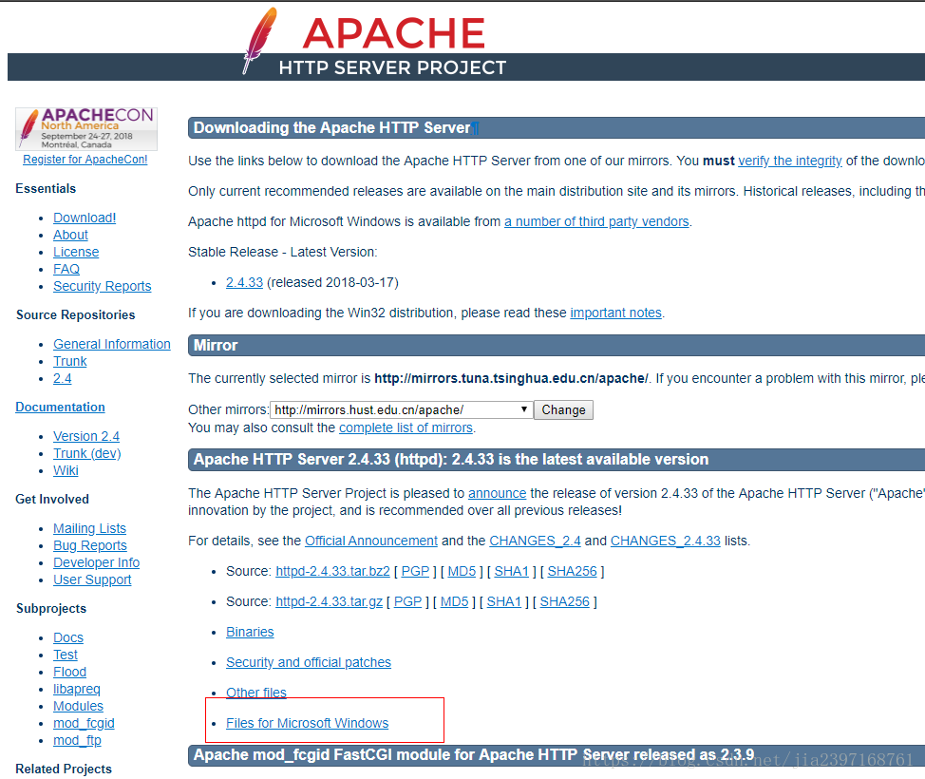Open Trunk (dev) documentation link
This screenshot has height=779, width=925.
(86, 453)
